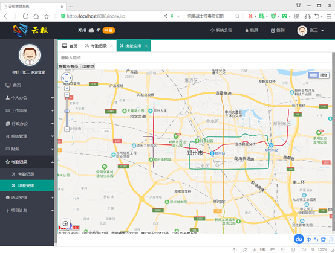The image size is (335, 253).
Task: Expand the 个人办公 sidebar menu
Action: pos(27,98)
